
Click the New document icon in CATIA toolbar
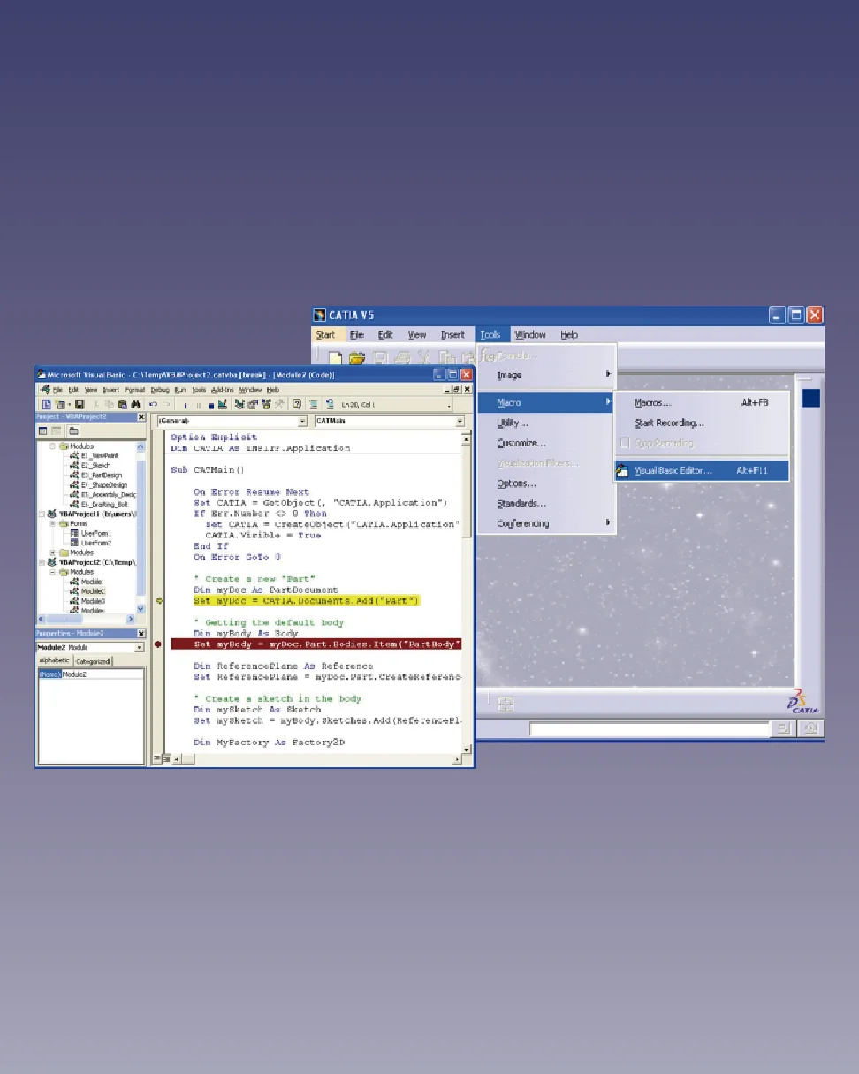point(336,358)
